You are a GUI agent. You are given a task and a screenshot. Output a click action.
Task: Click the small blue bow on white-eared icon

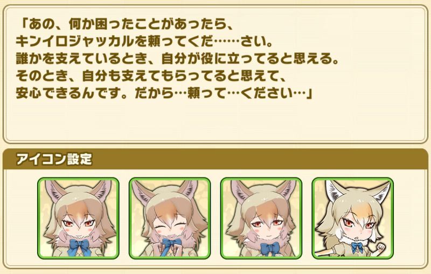[357, 247]
